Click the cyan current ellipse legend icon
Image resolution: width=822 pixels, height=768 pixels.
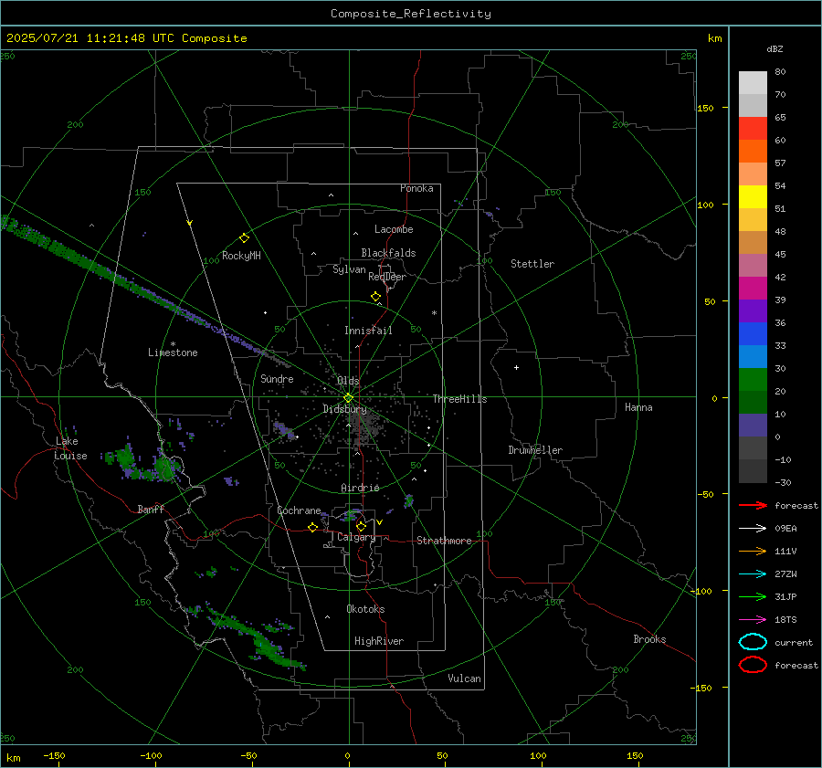click(x=753, y=642)
